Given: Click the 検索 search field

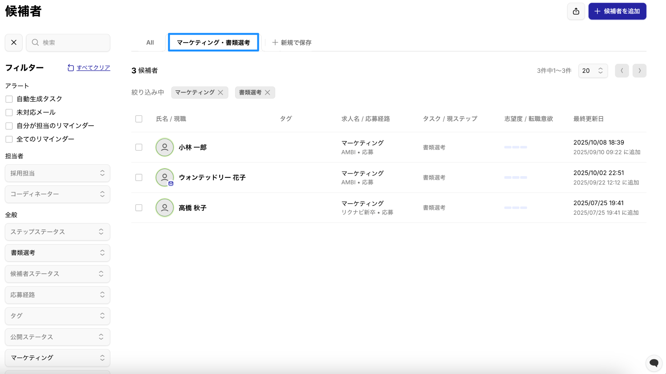Looking at the screenshot, I should tap(68, 43).
